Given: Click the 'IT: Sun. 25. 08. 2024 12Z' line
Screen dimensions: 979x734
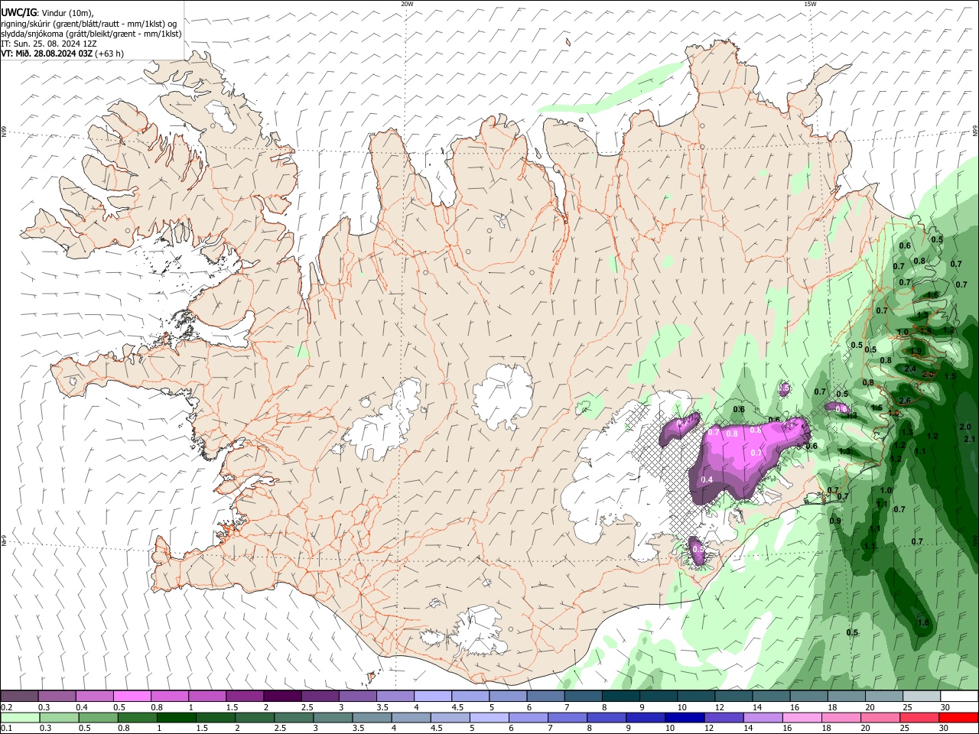Looking at the screenshot, I should pos(48,44).
